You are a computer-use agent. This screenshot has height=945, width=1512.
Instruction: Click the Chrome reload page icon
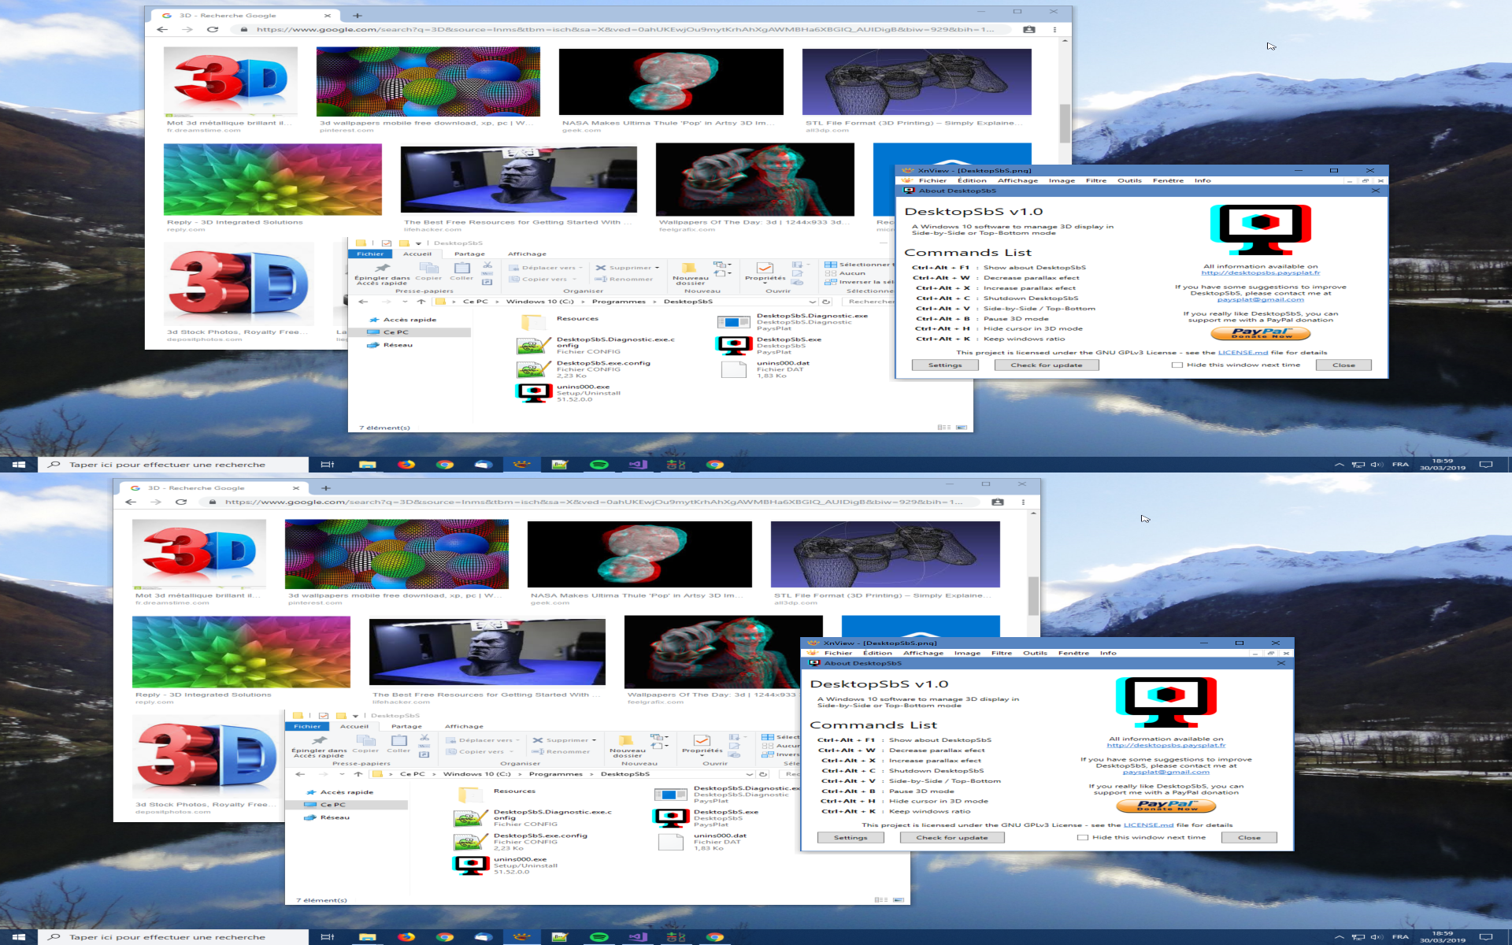(x=212, y=29)
